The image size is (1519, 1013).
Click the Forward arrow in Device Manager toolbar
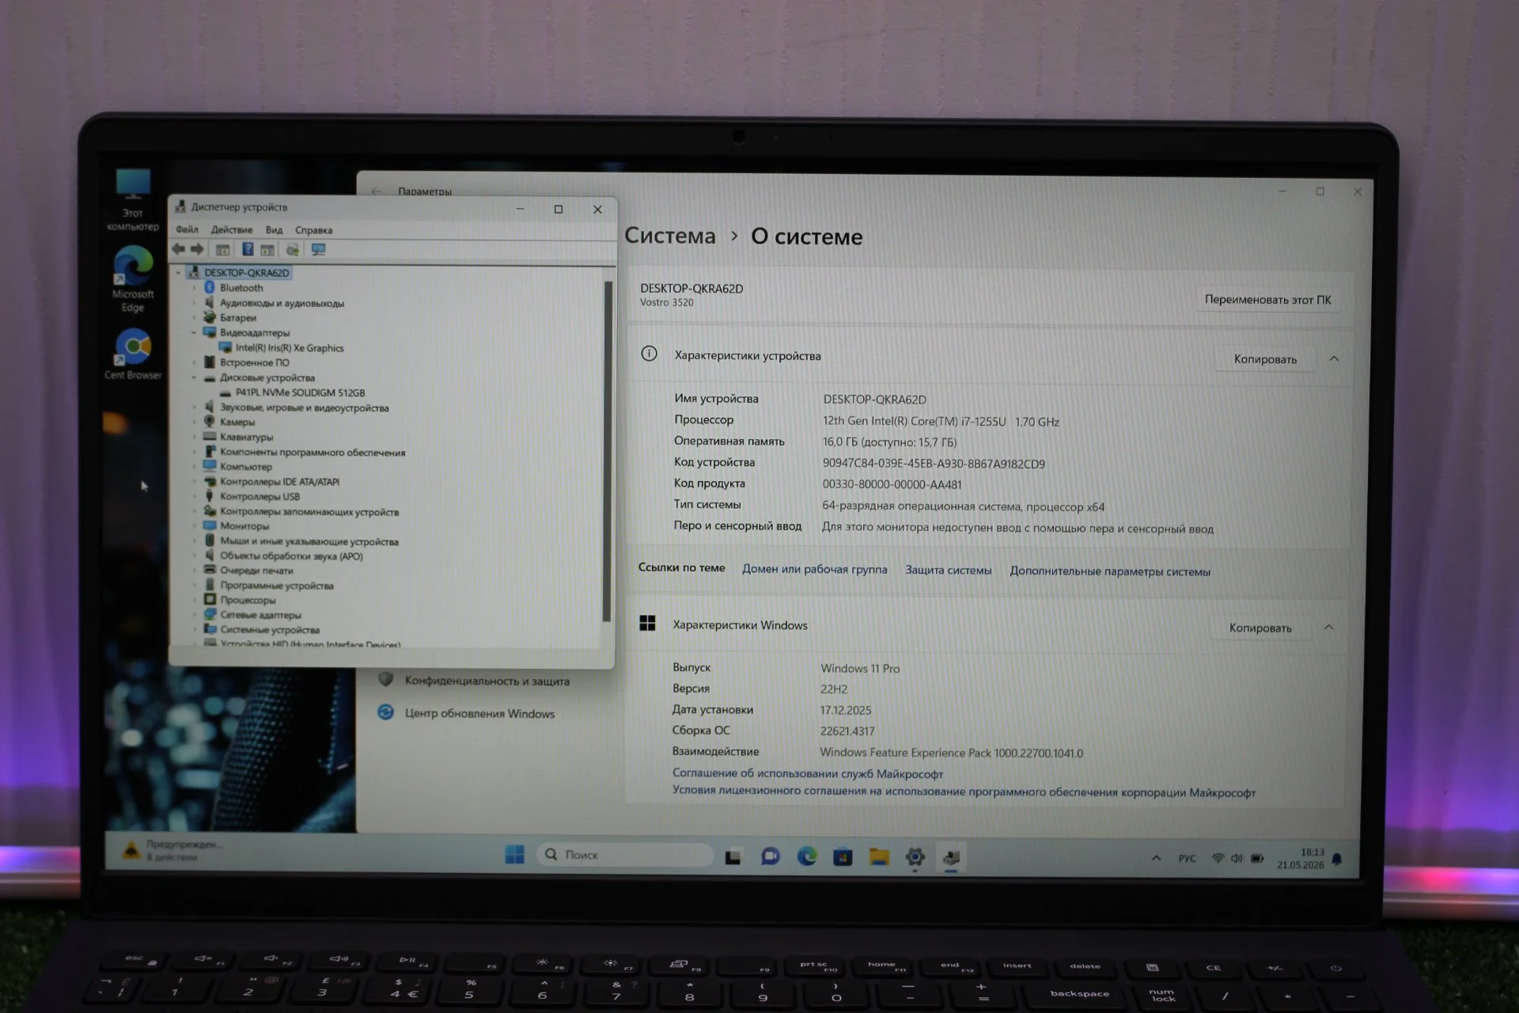[x=197, y=249]
